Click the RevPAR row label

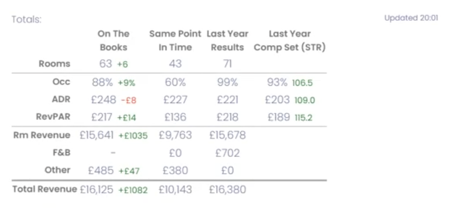[55, 117]
